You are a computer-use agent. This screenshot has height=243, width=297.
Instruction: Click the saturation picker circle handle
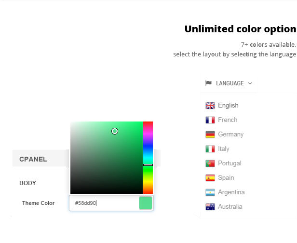point(115,131)
